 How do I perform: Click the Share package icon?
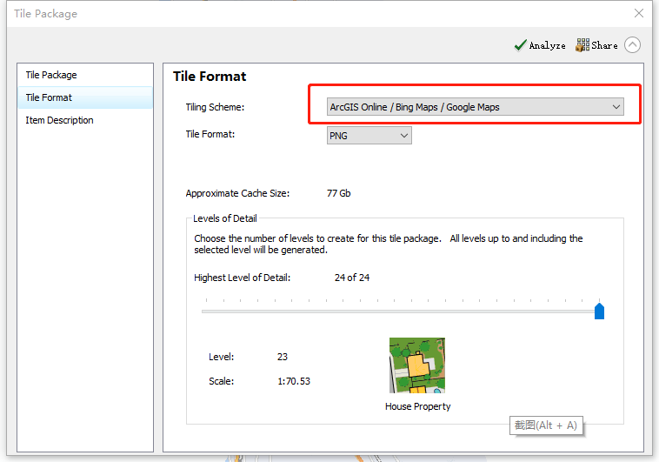click(x=582, y=45)
